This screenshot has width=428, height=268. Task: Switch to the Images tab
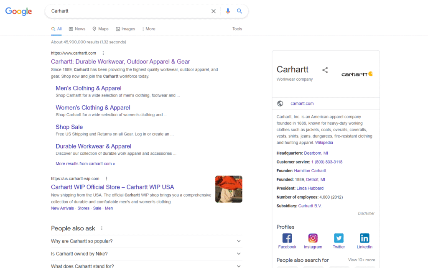[125, 29]
